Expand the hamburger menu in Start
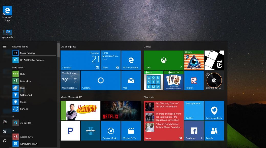The width and height of the screenshot is (266, 148). pos(5,46)
